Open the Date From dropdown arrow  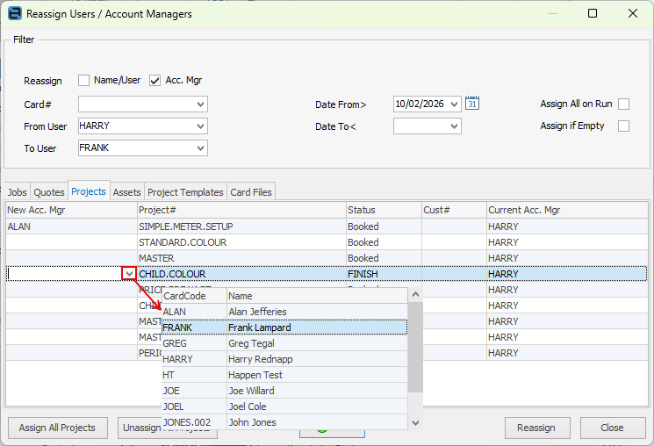click(454, 104)
